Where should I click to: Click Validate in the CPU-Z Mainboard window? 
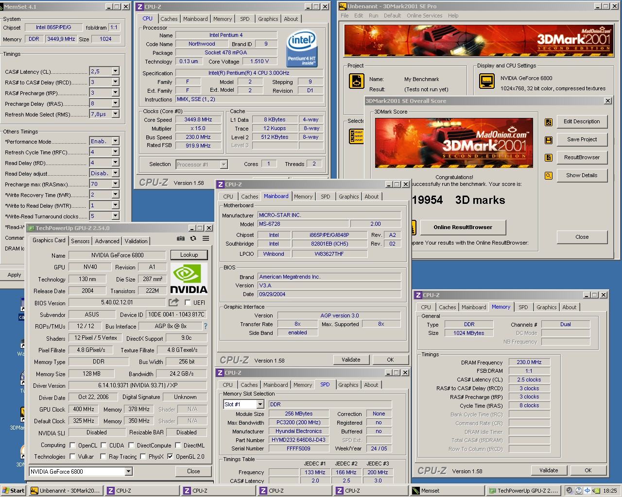click(351, 360)
